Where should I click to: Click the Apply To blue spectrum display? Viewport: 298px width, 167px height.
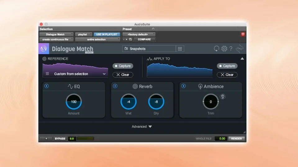(180, 70)
